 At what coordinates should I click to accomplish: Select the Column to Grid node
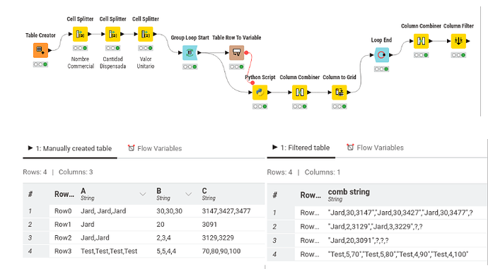pyautogui.click(x=339, y=92)
